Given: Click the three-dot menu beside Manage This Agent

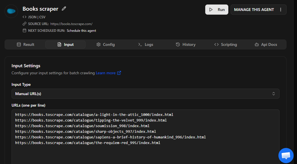Looking at the screenshot, I should [x=280, y=10].
